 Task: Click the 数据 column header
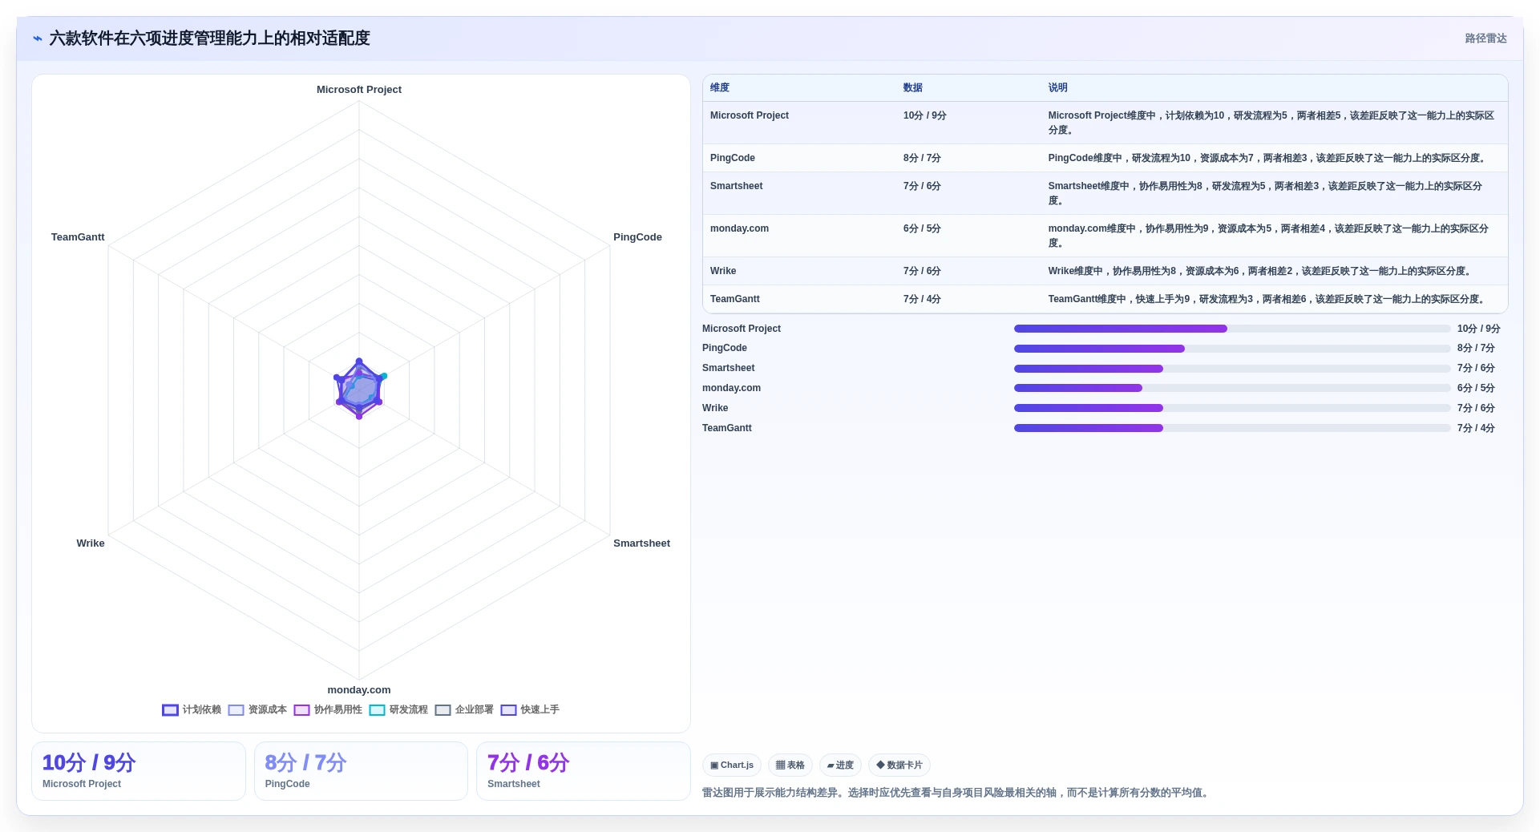(913, 87)
